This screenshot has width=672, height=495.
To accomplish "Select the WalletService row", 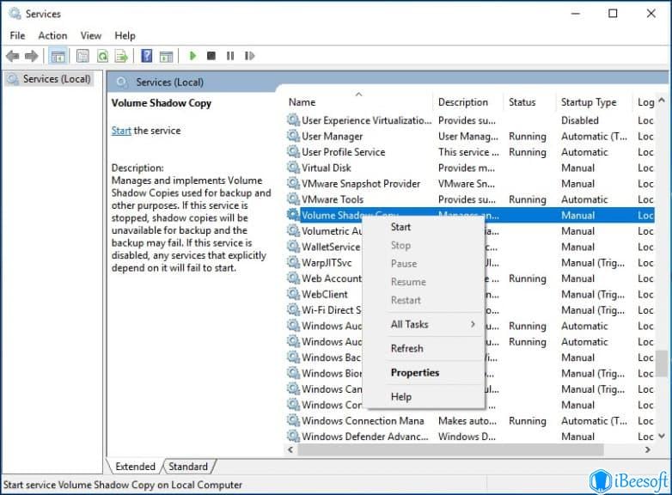I will click(x=470, y=247).
